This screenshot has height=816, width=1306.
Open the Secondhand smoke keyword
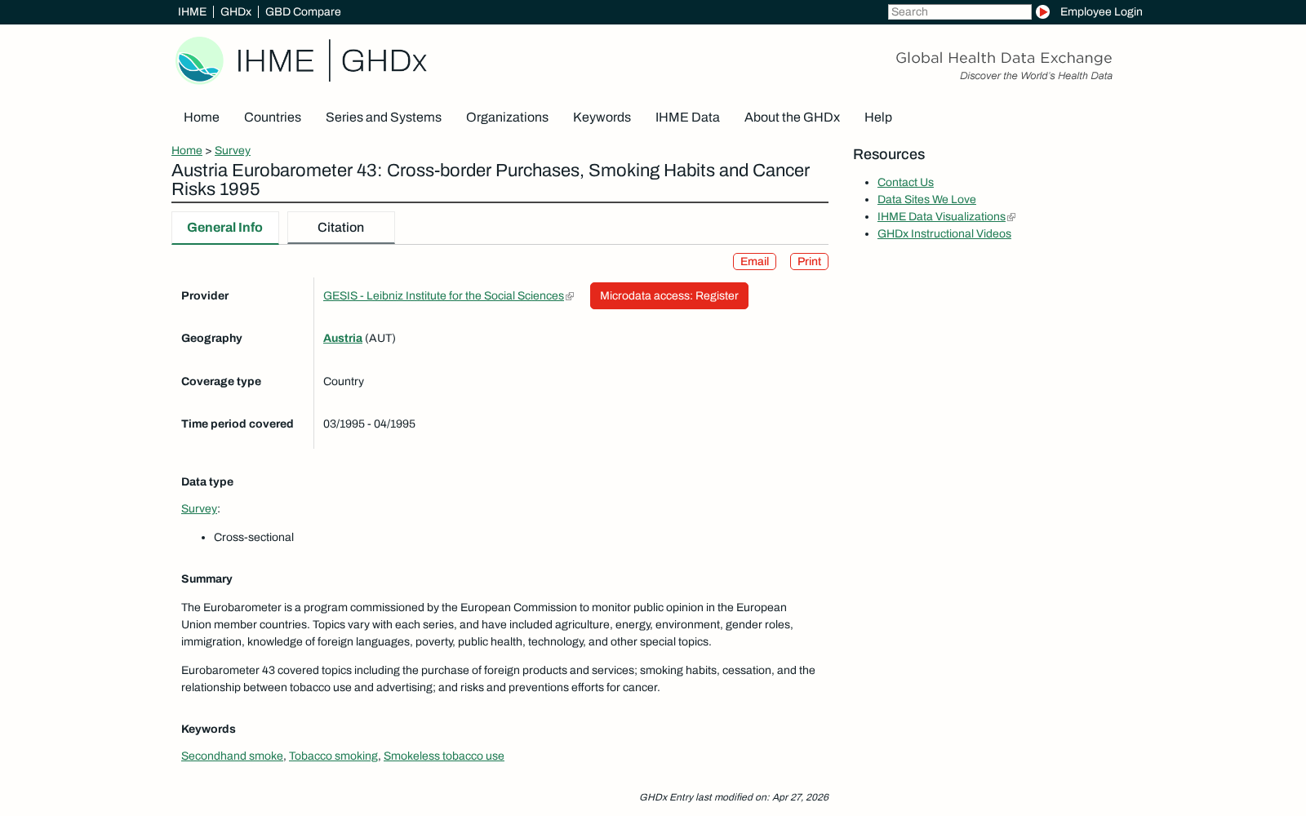point(232,756)
